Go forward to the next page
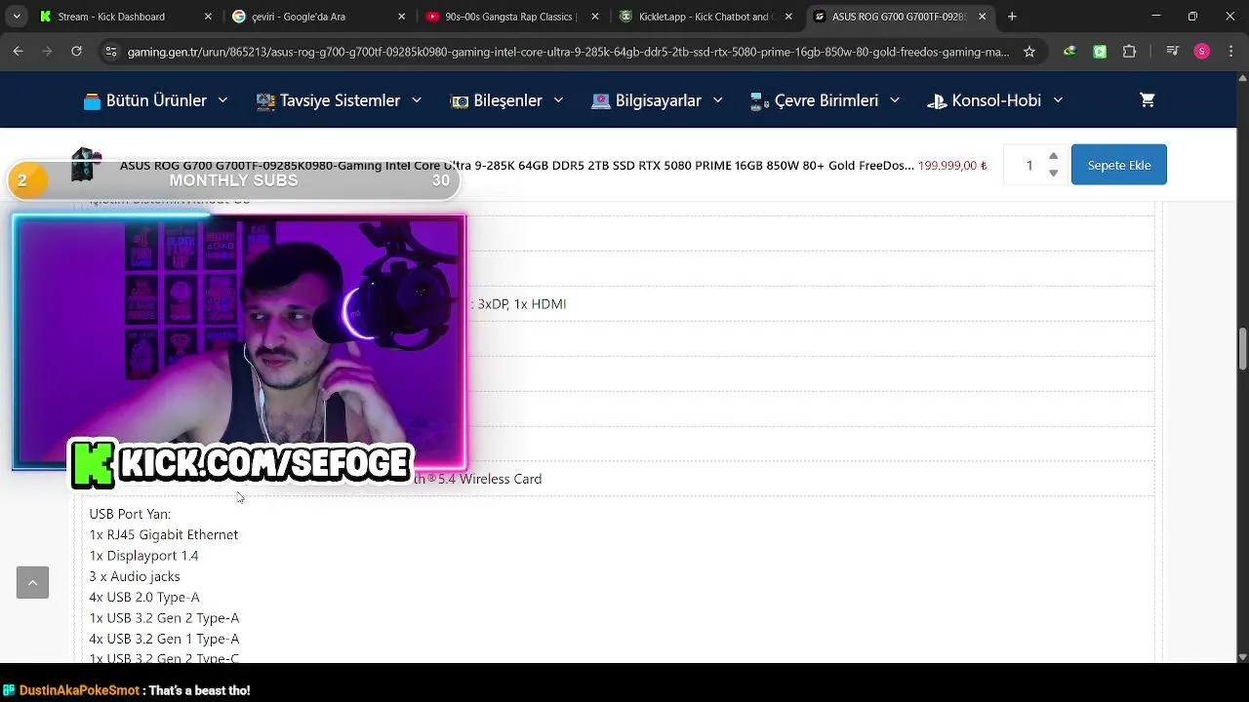The image size is (1249, 702). click(47, 52)
